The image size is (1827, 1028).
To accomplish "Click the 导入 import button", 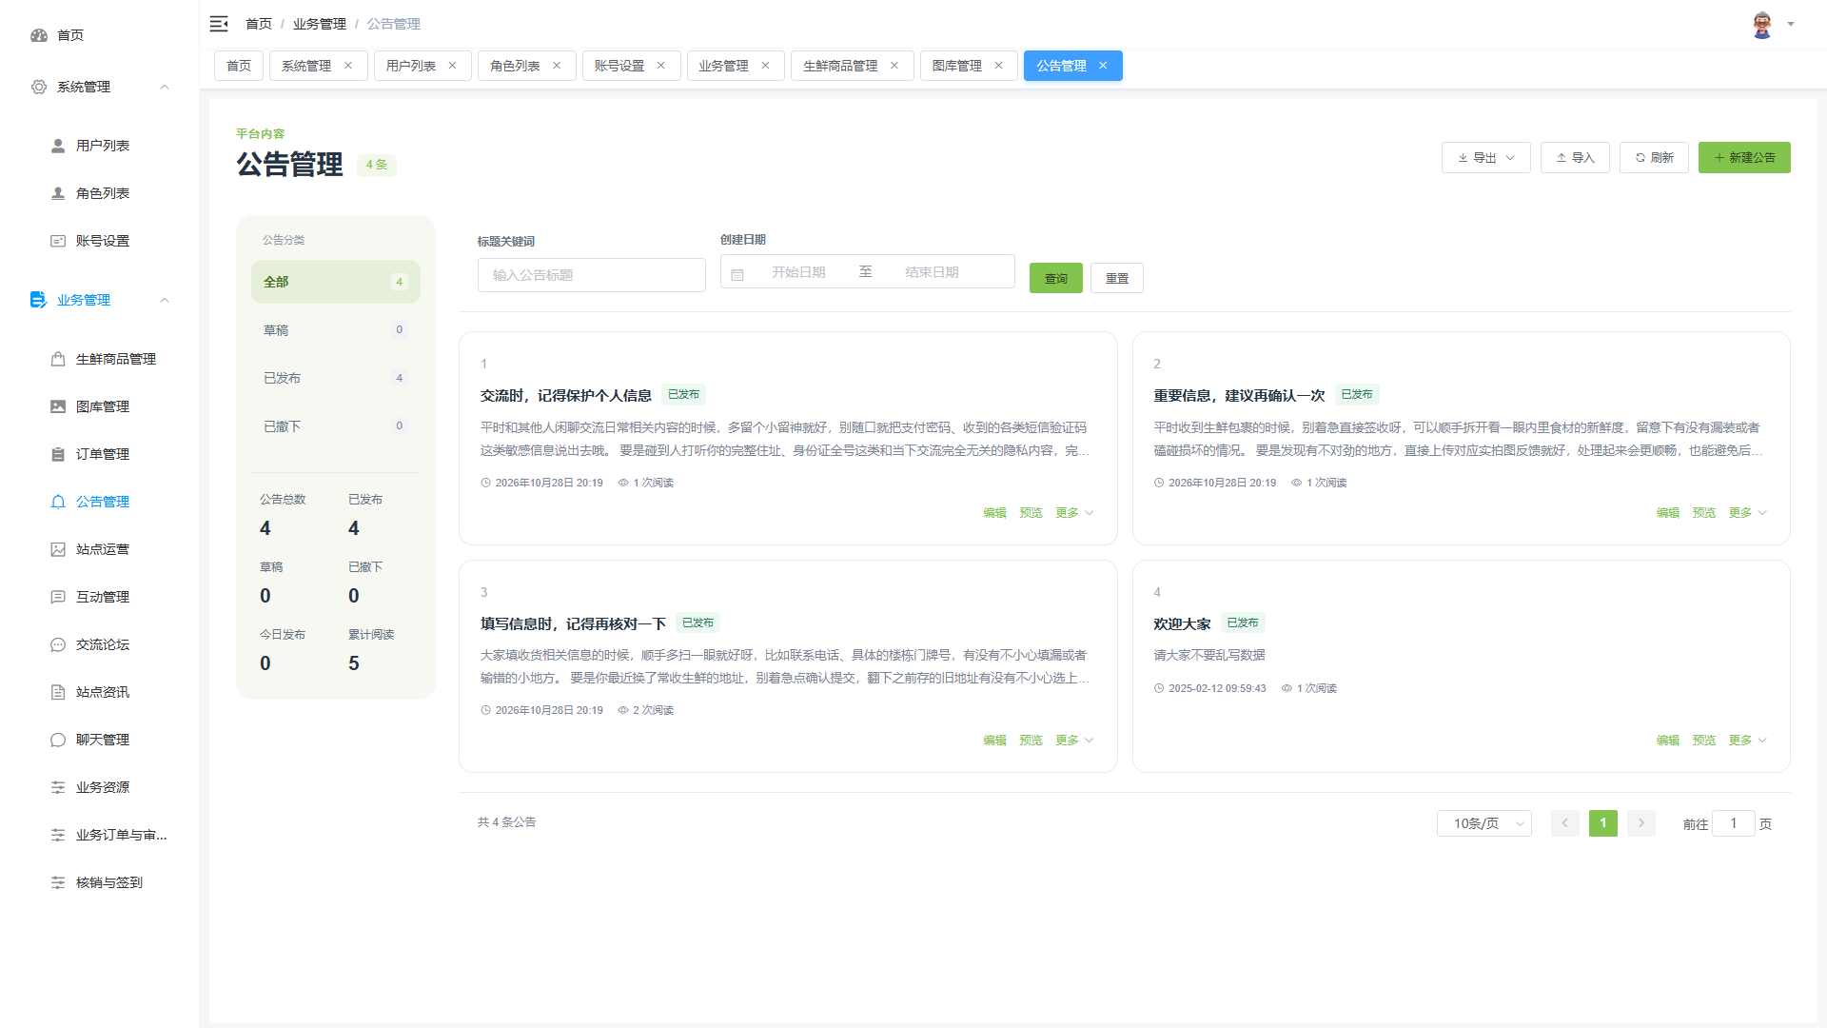I will click(x=1575, y=158).
